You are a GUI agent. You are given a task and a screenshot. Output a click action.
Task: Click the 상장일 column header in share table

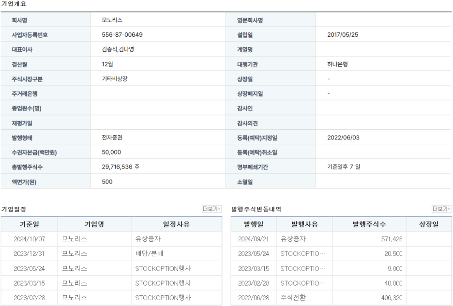tap(429, 224)
